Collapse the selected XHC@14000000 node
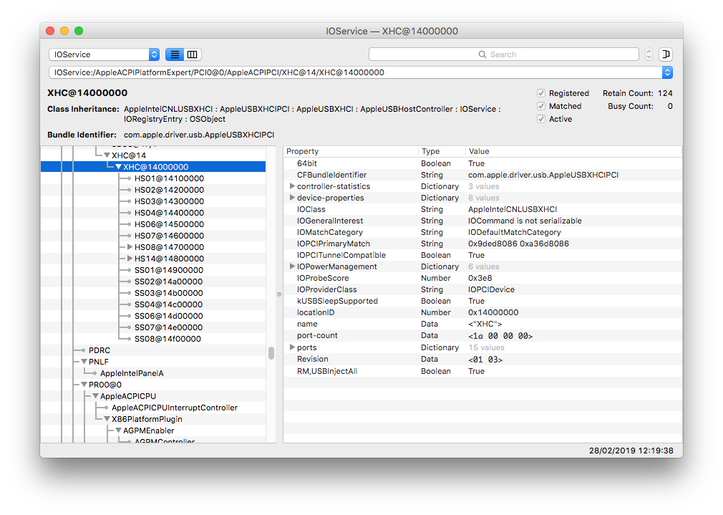723x515 pixels. (x=119, y=167)
